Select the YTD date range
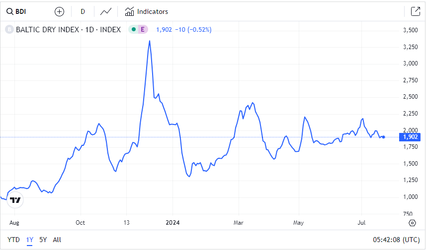This screenshot has height=250, width=426. click(x=14, y=240)
